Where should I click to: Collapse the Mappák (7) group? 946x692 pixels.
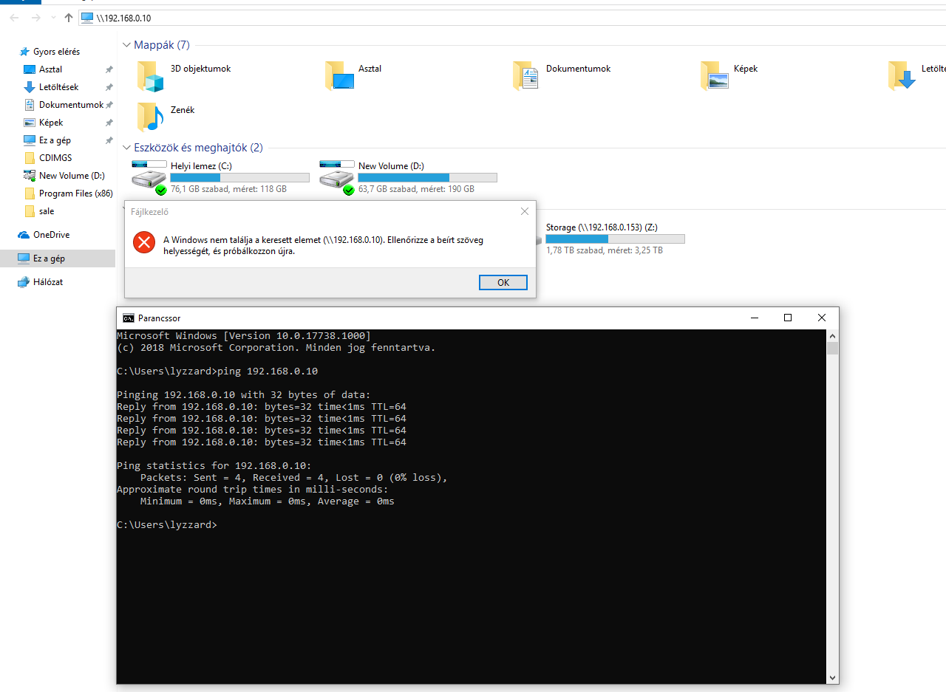point(127,45)
